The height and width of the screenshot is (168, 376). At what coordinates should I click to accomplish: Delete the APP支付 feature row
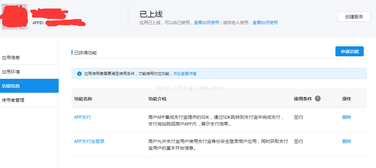click(x=347, y=117)
